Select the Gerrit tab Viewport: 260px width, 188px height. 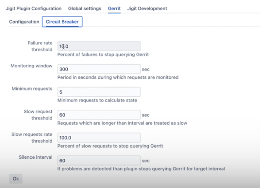114,8
